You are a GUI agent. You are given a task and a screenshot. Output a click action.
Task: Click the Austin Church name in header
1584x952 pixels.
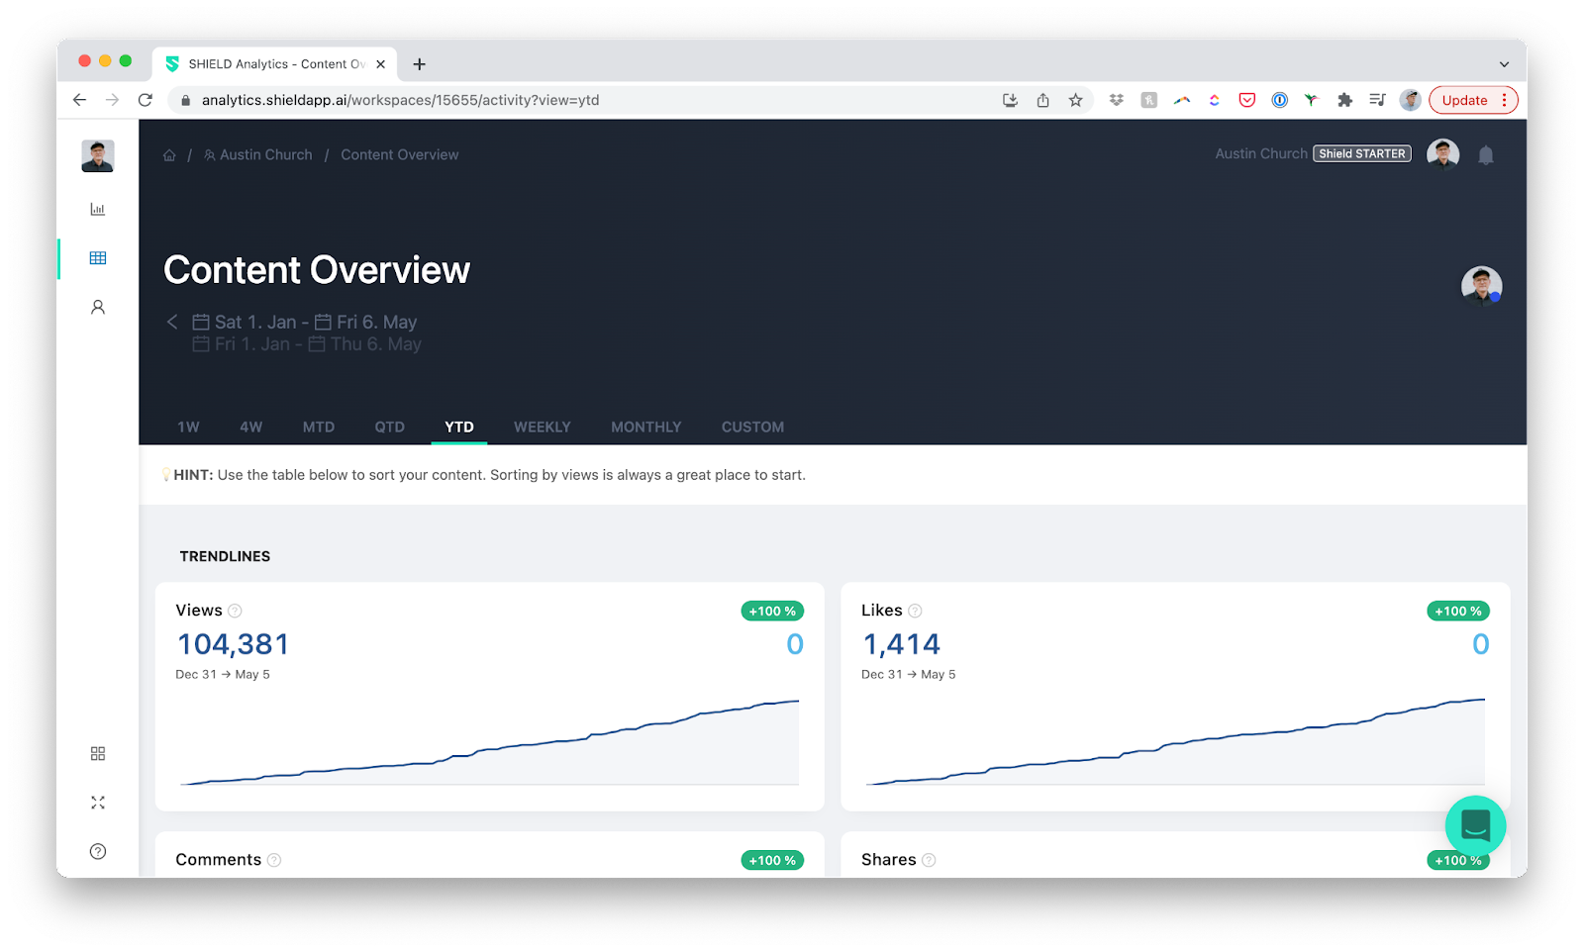(1261, 154)
